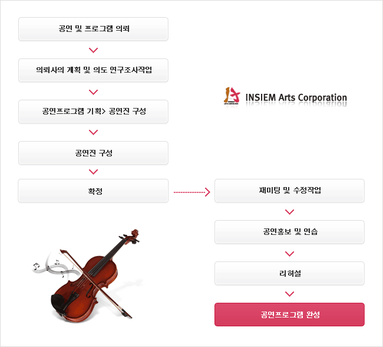Screen dimensions: 383x347
Task: Select the 의뢰사의 계획 및 의도 연구조사작업 step
Action: [93, 70]
